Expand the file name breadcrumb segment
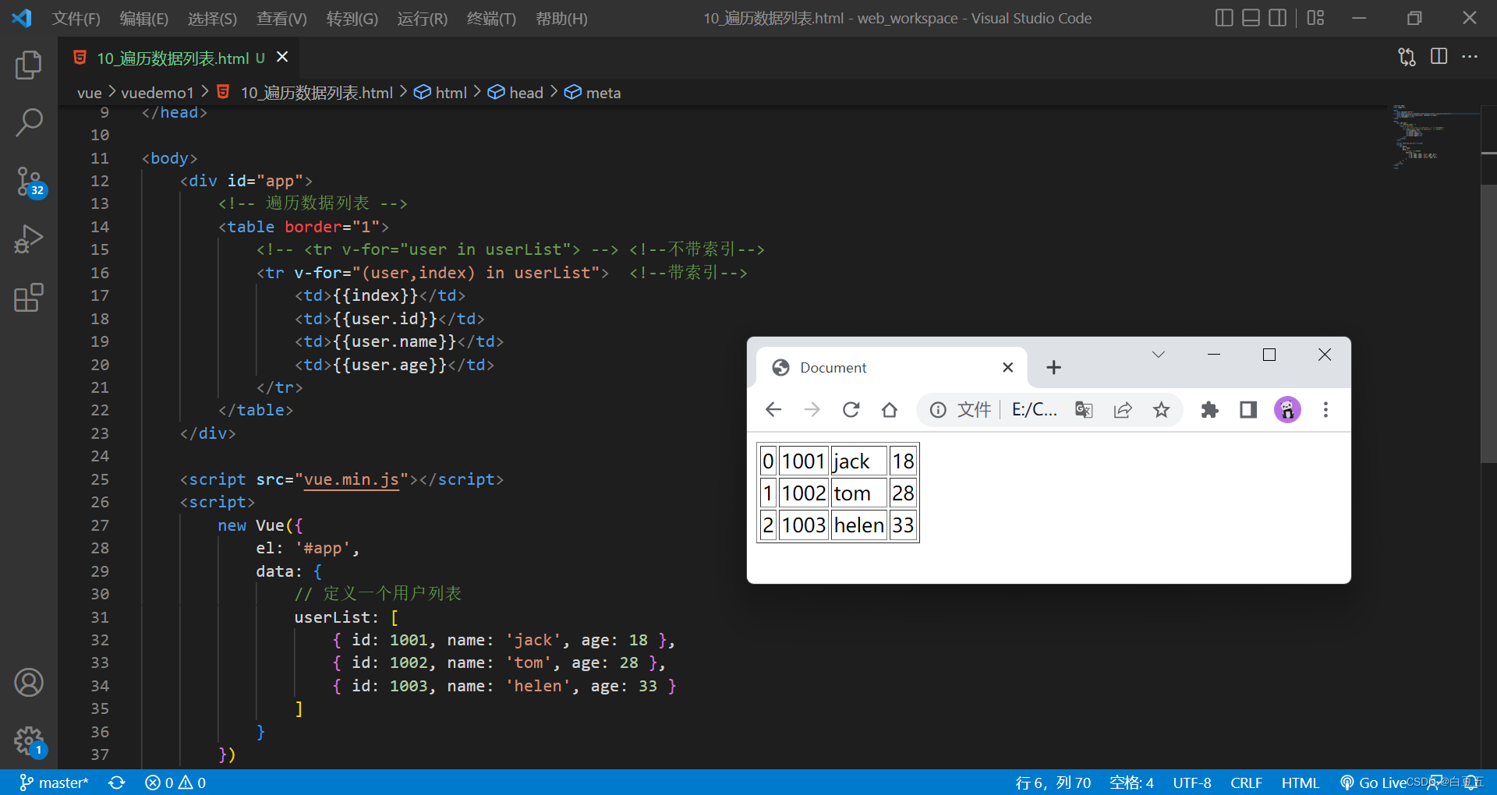Image resolution: width=1497 pixels, height=795 pixels. click(x=305, y=93)
